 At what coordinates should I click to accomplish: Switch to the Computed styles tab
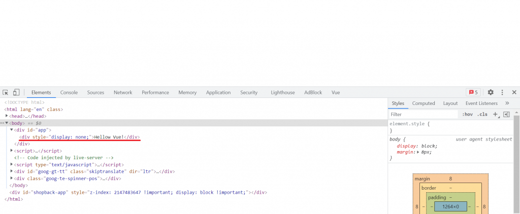click(424, 103)
